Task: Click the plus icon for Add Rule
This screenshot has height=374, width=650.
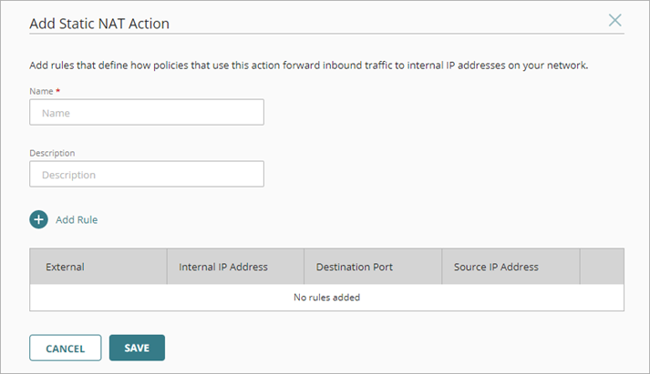Action: coord(39,219)
